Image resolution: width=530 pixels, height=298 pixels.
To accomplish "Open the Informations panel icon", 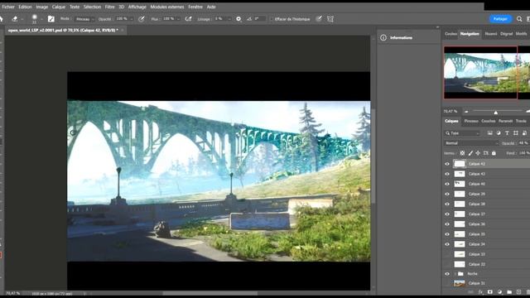I will [383, 38].
